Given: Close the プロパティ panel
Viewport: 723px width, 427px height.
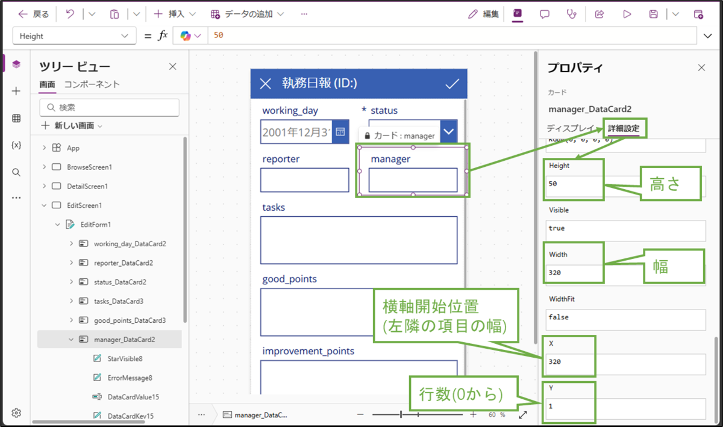Looking at the screenshot, I should coord(701,68).
